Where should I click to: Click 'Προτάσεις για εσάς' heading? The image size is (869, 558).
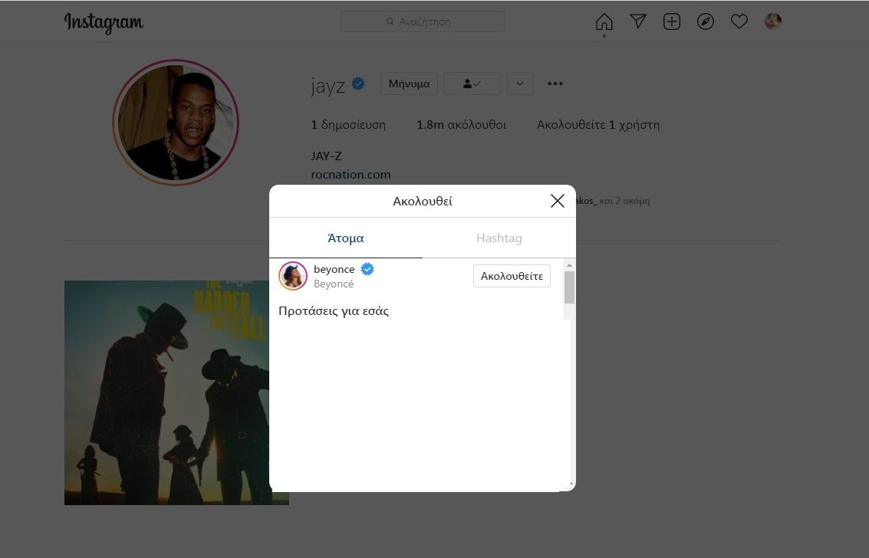click(x=334, y=311)
